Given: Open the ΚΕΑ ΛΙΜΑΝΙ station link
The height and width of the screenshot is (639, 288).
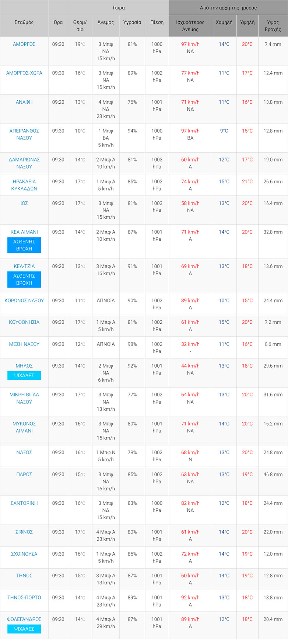Looking at the screenshot, I should point(24,232).
